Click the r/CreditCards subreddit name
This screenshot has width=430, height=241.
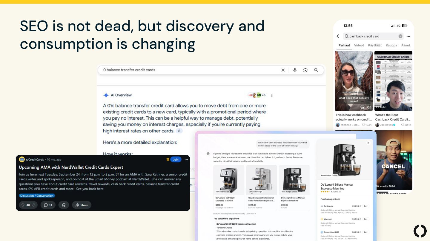[35, 159]
